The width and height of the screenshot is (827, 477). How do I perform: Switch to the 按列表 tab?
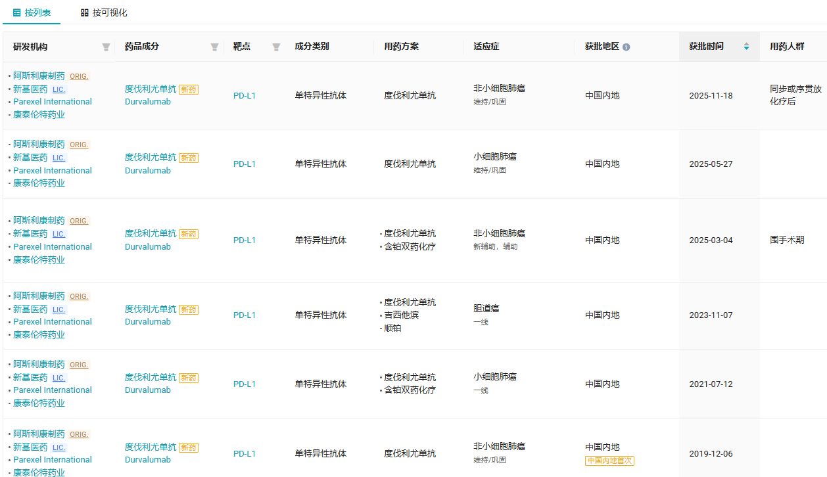click(x=32, y=12)
